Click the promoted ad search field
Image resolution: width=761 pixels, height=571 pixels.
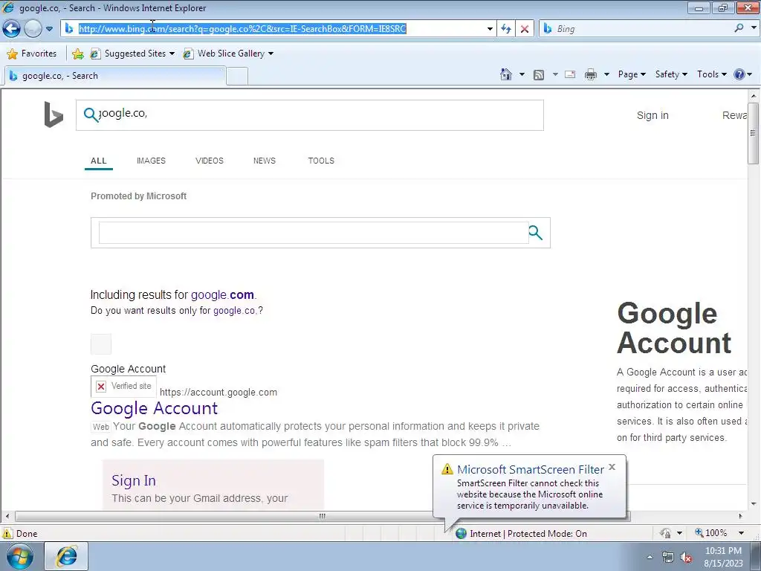point(314,233)
